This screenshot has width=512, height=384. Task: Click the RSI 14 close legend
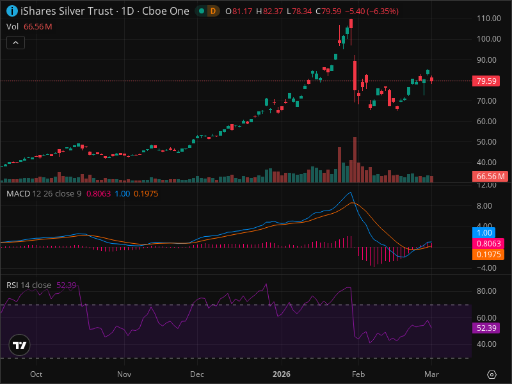(x=29, y=285)
